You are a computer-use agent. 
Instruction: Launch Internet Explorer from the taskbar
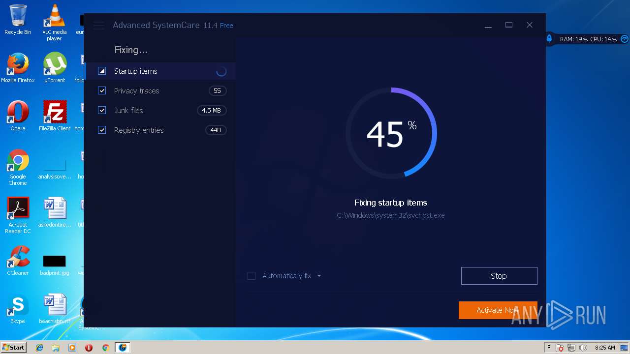pyautogui.click(x=39, y=348)
